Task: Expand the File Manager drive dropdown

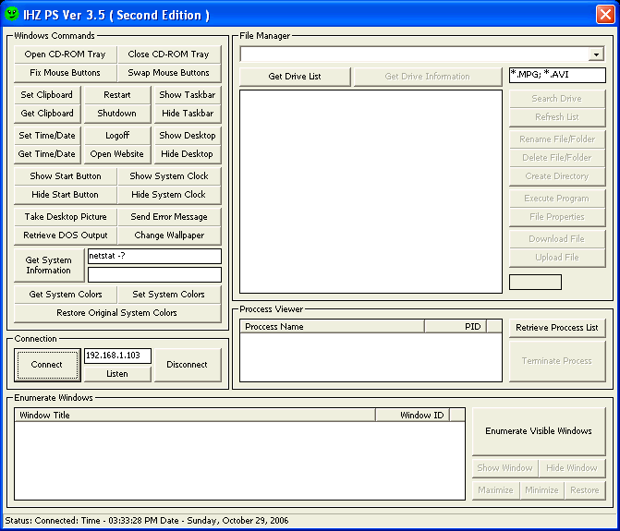Action: click(x=598, y=54)
